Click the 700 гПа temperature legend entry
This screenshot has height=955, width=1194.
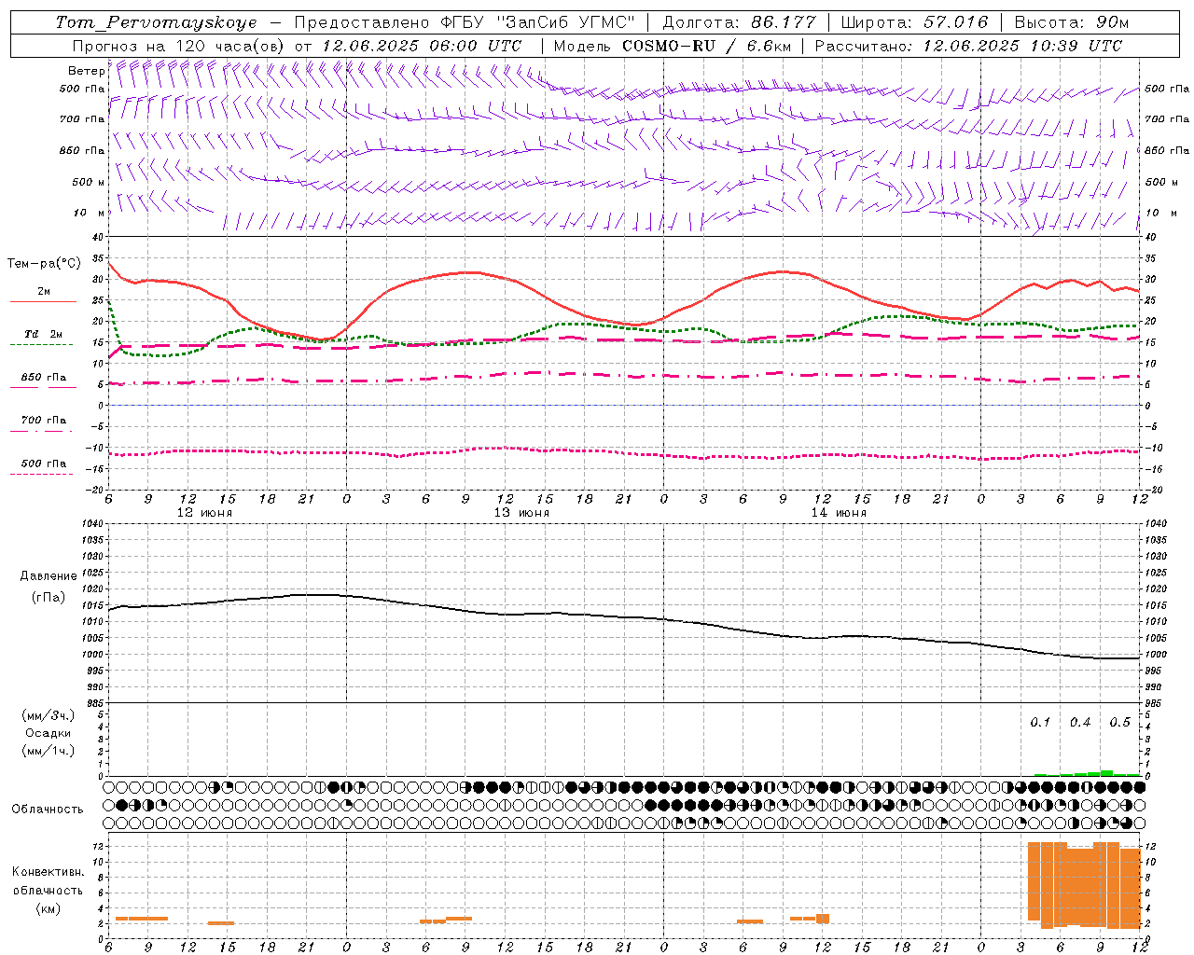tap(44, 421)
